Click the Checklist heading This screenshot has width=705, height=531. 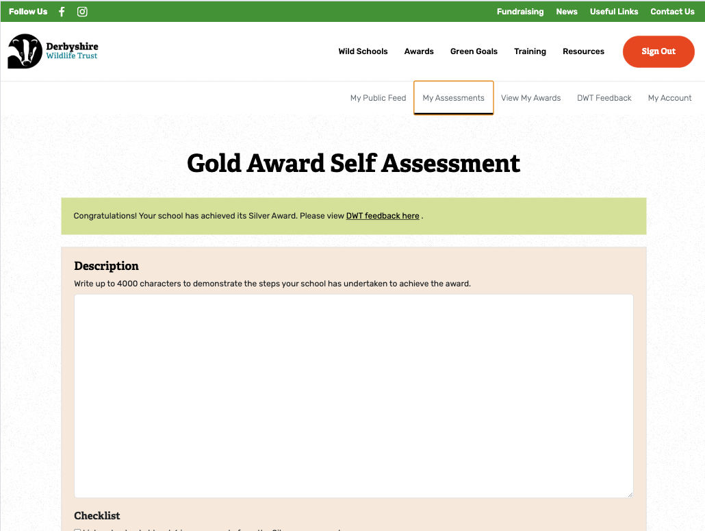click(x=97, y=516)
